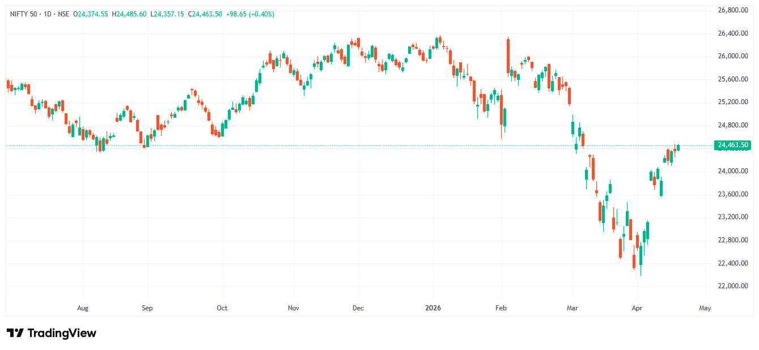
Task: Select the Low value 24,357.15
Action: pyautogui.click(x=171, y=14)
